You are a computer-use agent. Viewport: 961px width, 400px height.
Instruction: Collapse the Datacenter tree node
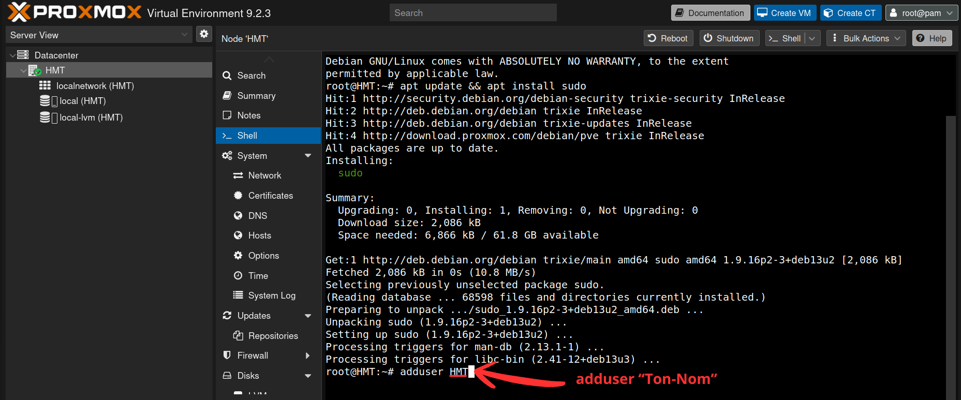(x=12, y=55)
